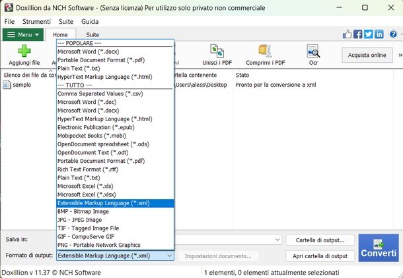
Task: Choose PNG - Portable Network Graphics format
Action: 115,245
